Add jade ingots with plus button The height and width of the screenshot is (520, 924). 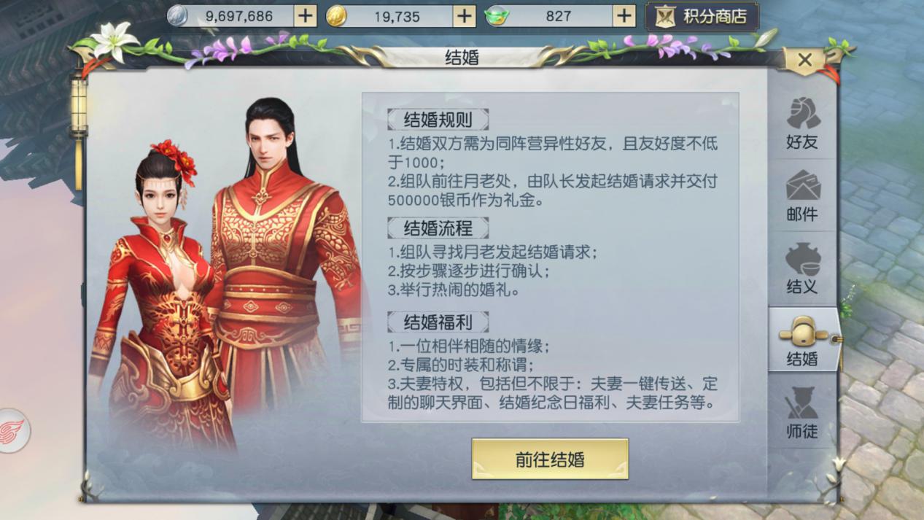click(624, 15)
